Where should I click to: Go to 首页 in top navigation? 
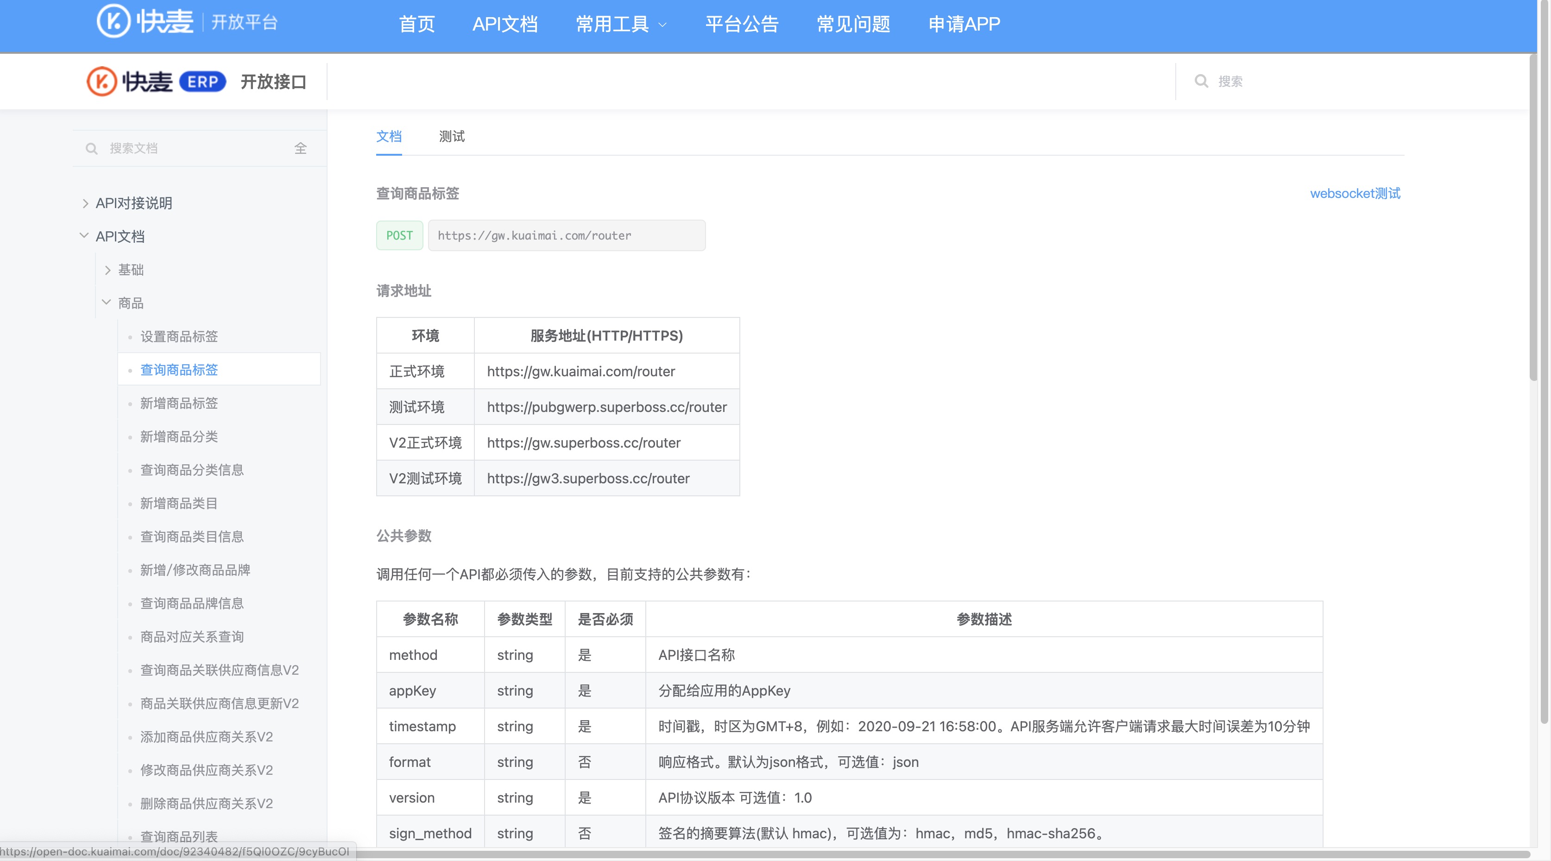416,24
